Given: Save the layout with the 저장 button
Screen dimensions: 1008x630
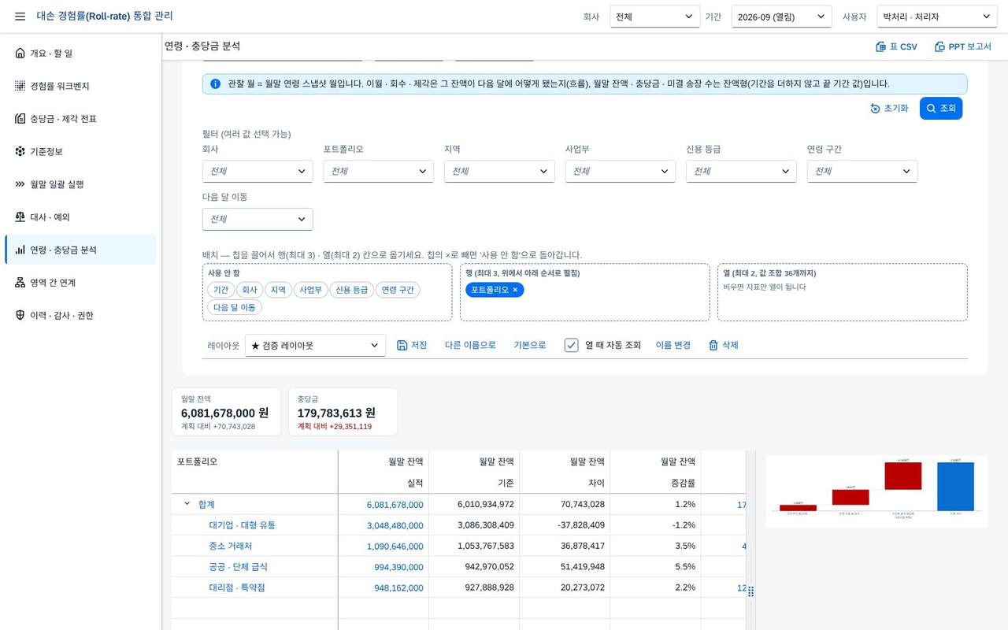Looking at the screenshot, I should click(412, 345).
